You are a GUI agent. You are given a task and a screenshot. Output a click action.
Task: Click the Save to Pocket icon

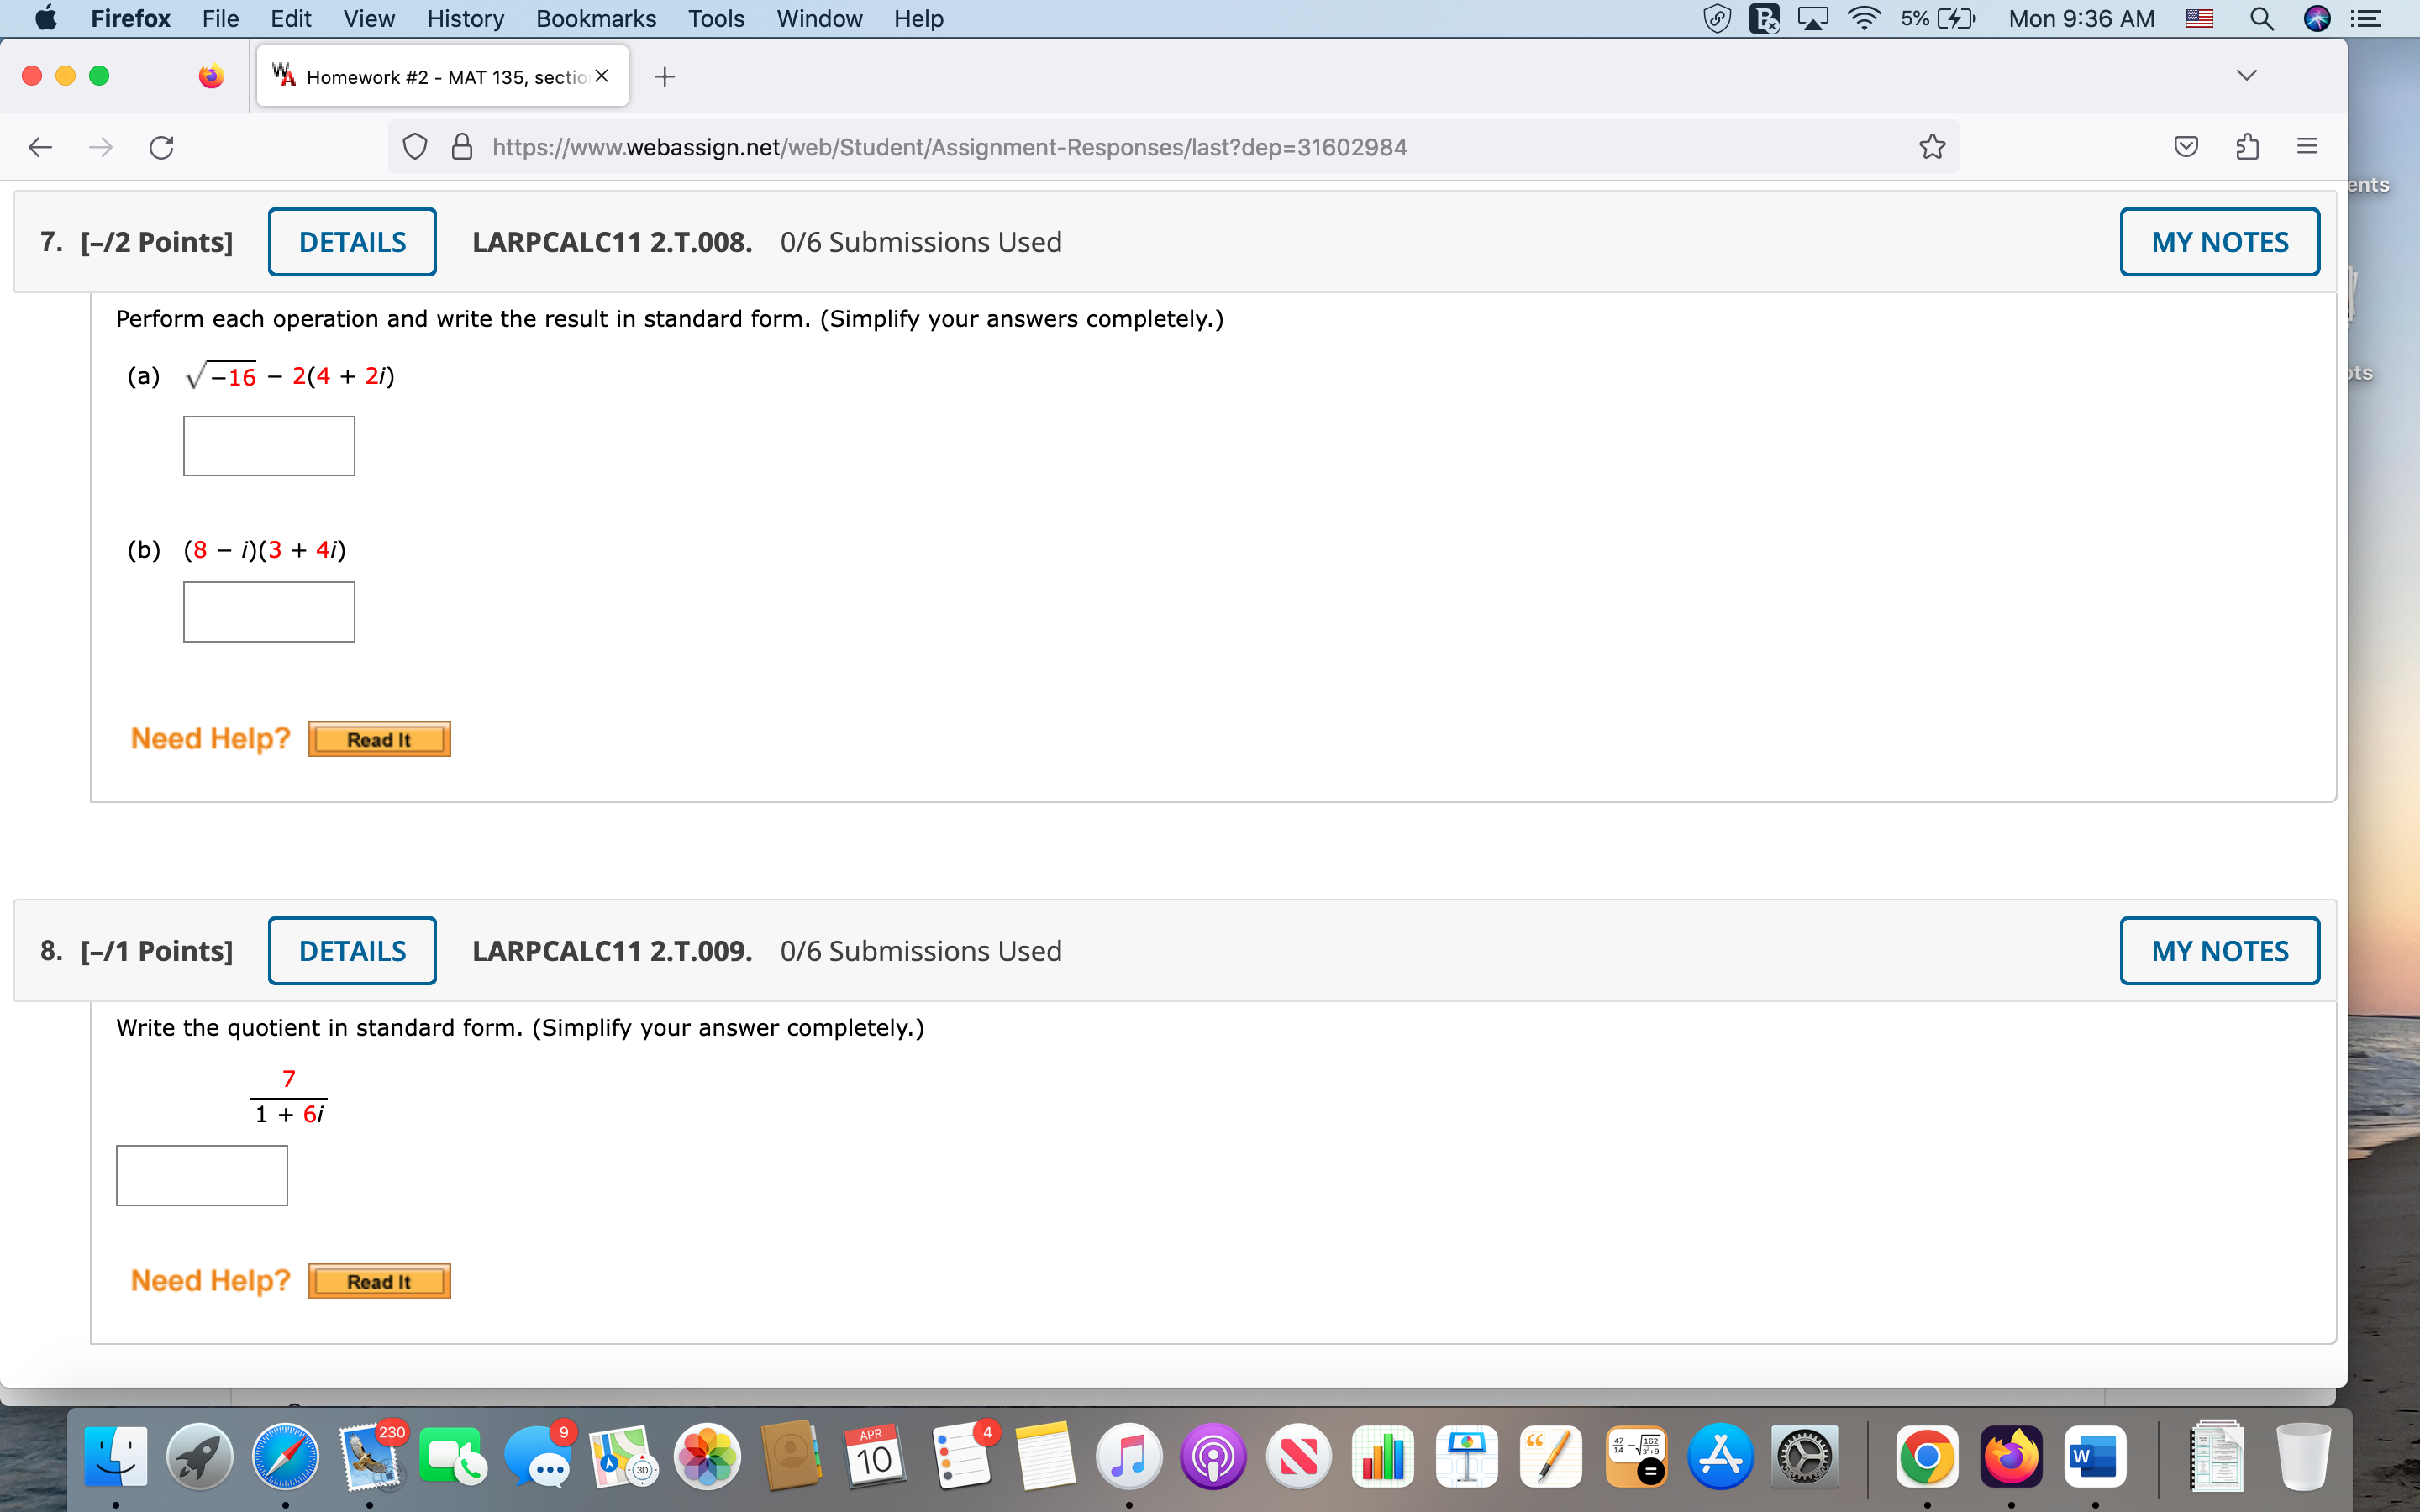(2186, 147)
